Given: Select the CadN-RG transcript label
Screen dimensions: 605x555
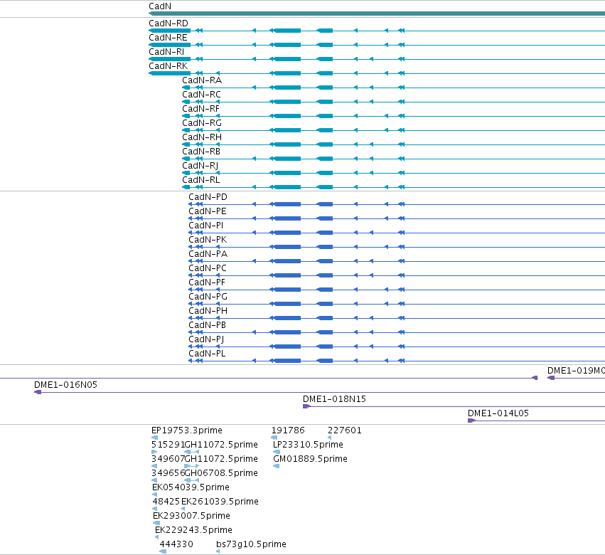Looking at the screenshot, I should pyautogui.click(x=202, y=123).
